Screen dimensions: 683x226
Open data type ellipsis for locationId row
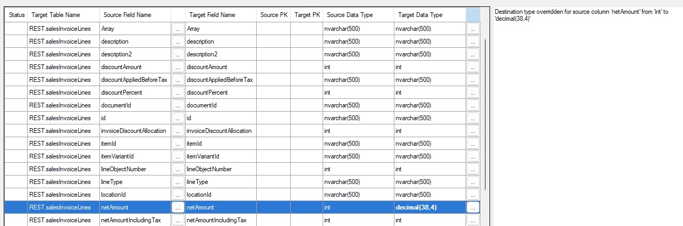[473, 195]
